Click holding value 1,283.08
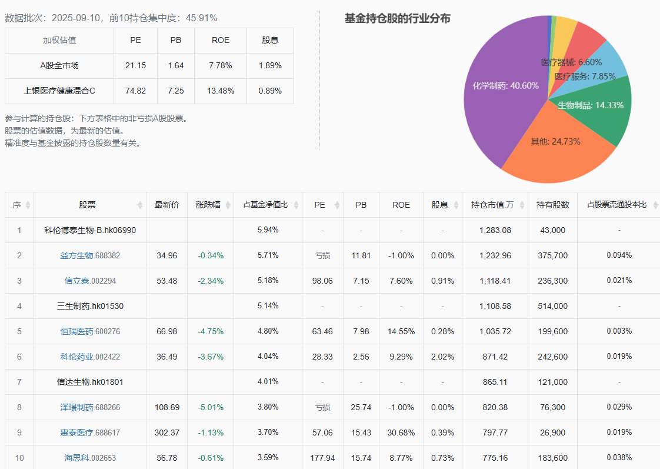Screen dimensions: 660x469 [x=495, y=230]
